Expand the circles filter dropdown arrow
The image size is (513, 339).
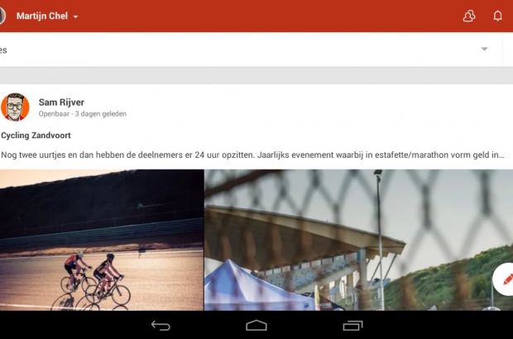pyautogui.click(x=484, y=49)
